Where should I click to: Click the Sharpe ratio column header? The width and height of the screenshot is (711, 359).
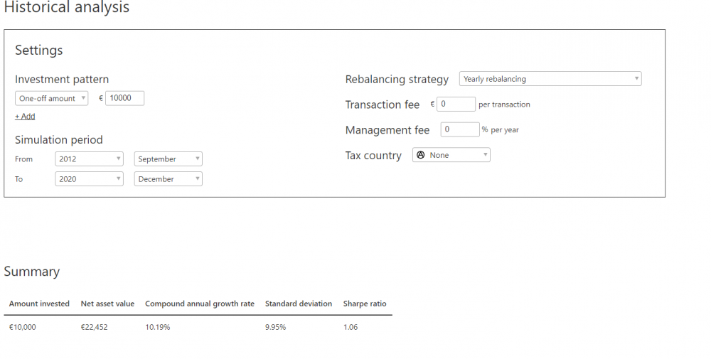[365, 304]
